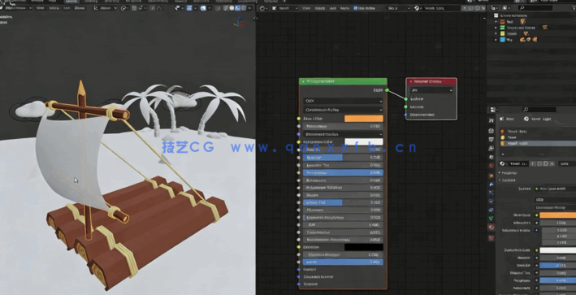
Task: Click the outliner search field
Action: [x=535, y=8]
